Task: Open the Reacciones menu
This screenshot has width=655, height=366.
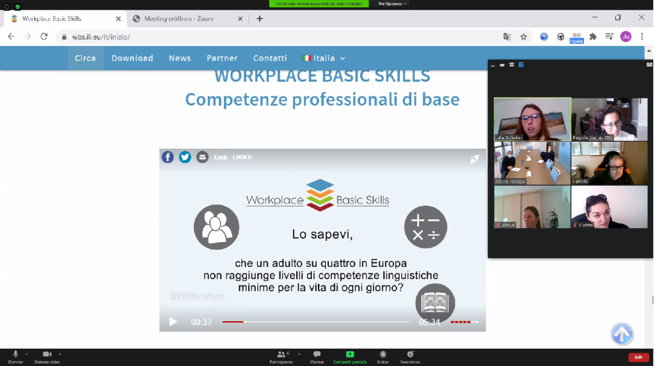Action: coord(410,355)
